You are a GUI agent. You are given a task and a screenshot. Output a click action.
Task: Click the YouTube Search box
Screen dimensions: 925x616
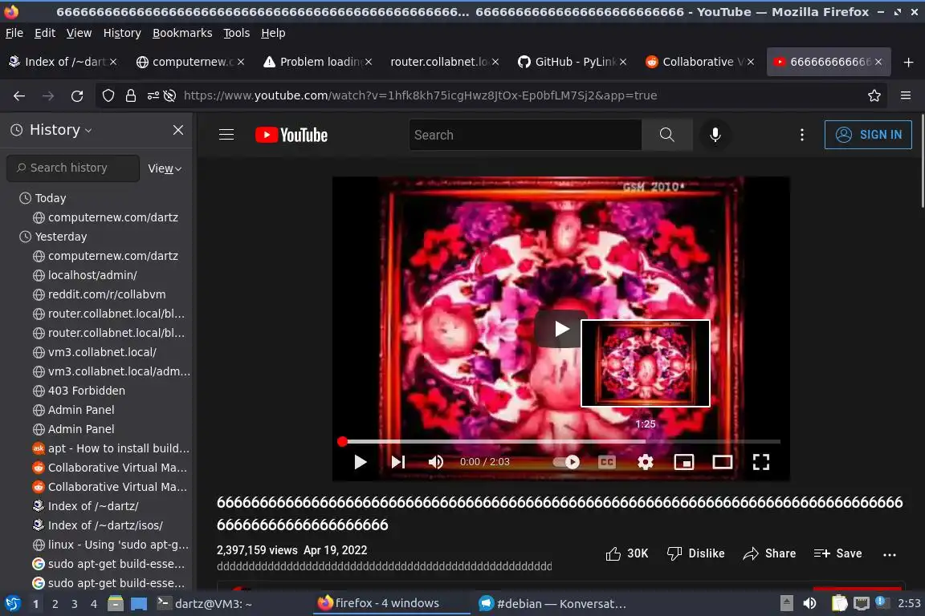point(525,135)
